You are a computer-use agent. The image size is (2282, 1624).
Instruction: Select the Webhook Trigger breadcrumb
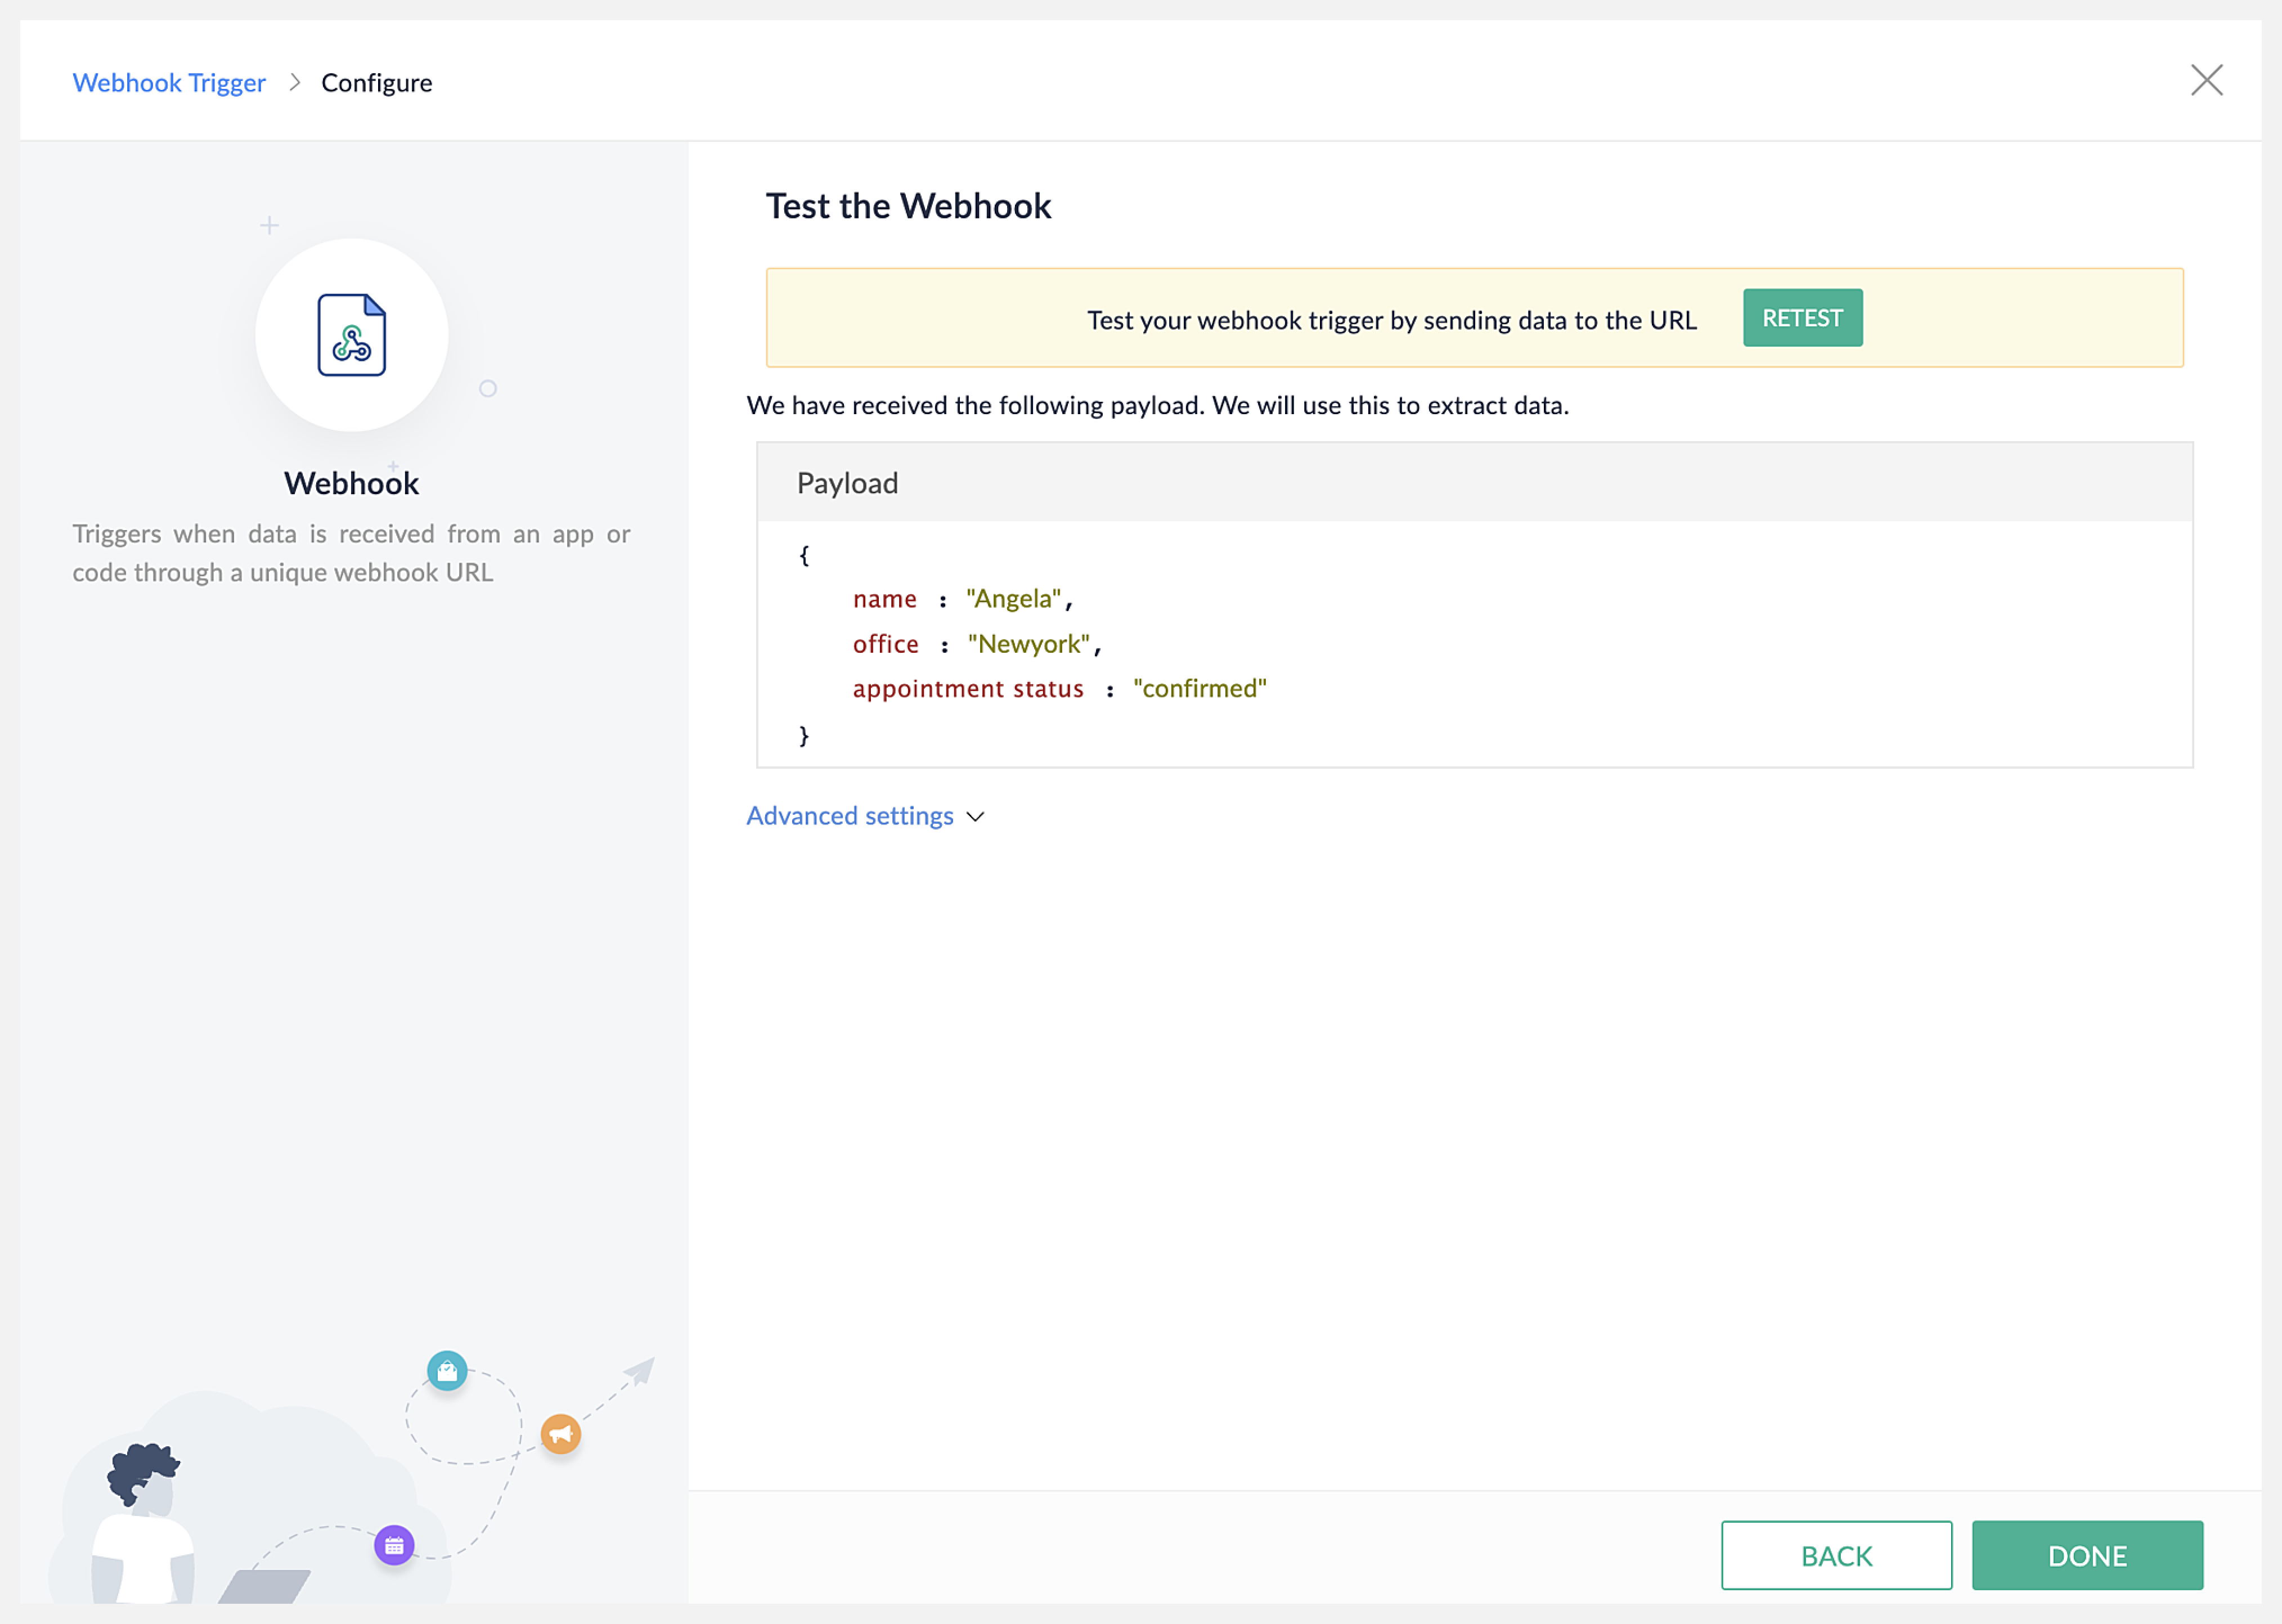(x=168, y=82)
